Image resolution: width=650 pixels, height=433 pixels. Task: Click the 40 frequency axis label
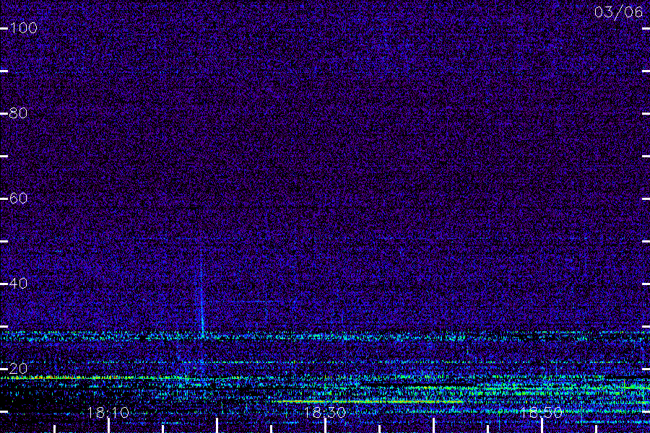pos(19,284)
